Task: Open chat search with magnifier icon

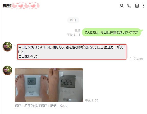Action: [122, 6]
